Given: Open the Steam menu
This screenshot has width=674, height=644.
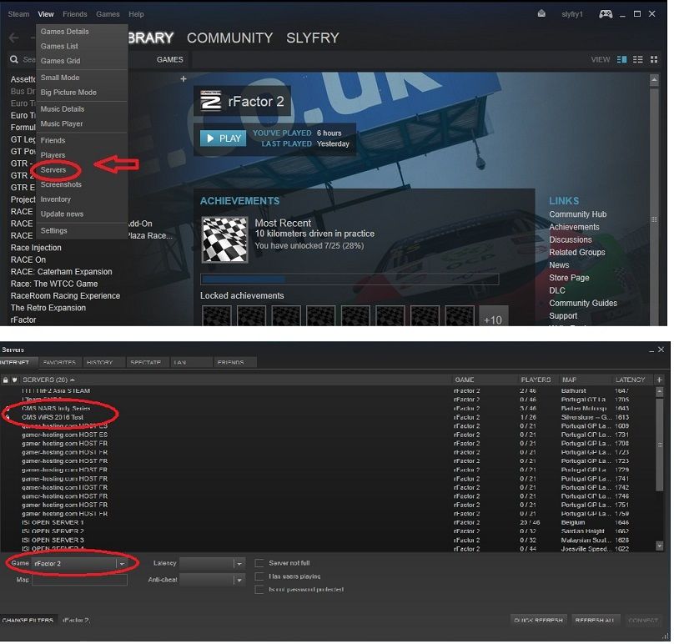Looking at the screenshot, I should 18,14.
